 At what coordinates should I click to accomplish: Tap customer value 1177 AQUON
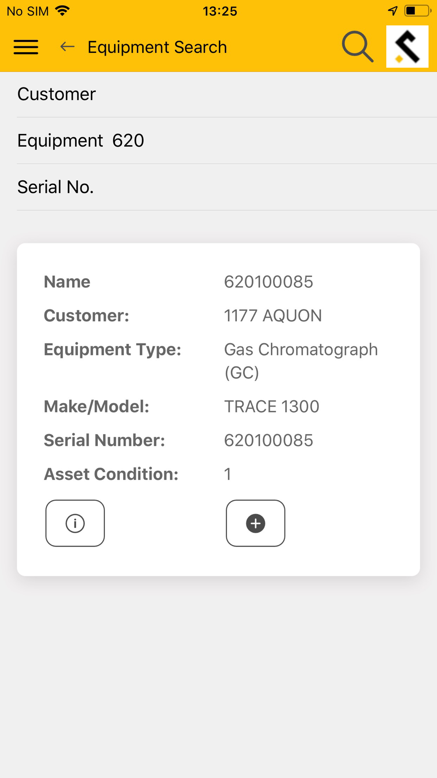273,315
